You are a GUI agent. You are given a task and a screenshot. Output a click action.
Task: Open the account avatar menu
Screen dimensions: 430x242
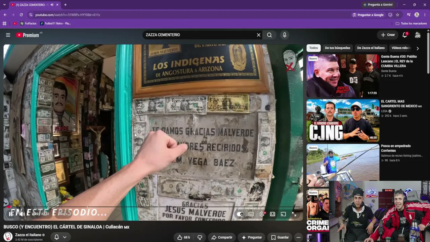point(418,35)
